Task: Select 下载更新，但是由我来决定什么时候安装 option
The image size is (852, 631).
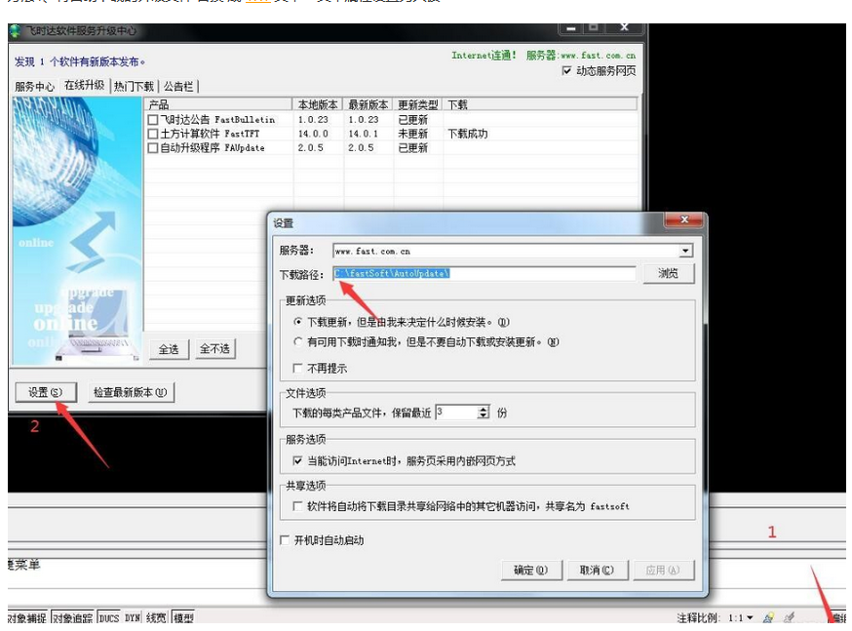Action: (297, 322)
